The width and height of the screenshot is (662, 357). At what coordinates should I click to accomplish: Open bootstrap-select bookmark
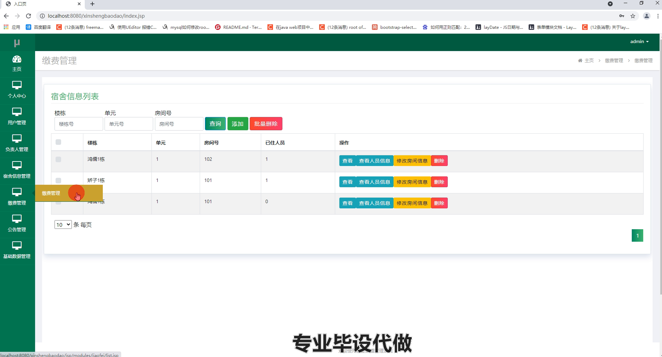tap(394, 27)
